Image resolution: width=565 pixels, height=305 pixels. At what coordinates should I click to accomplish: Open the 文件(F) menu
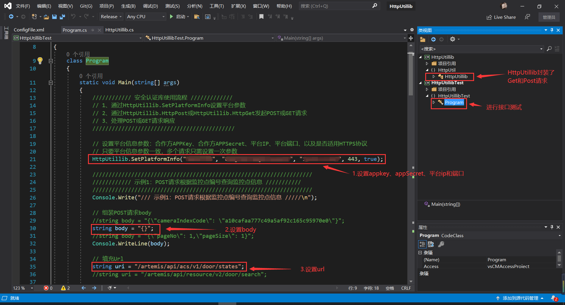[x=23, y=6]
